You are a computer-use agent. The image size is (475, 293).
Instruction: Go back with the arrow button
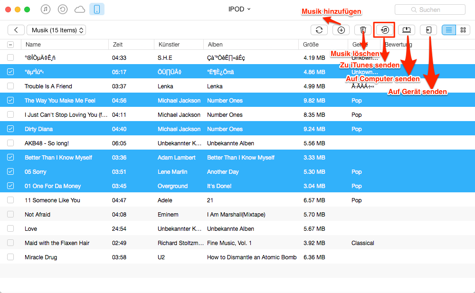[16, 30]
